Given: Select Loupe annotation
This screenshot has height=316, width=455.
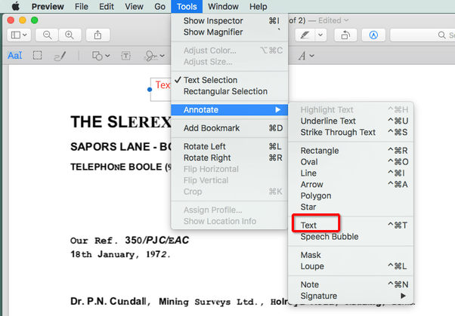Looking at the screenshot, I should pyautogui.click(x=351, y=266).
